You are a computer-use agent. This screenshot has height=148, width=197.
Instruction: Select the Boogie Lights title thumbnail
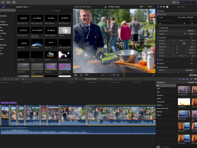pyautogui.click(x=65, y=55)
